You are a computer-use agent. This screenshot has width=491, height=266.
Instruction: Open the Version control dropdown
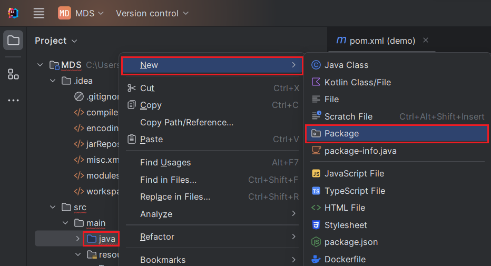[152, 13]
